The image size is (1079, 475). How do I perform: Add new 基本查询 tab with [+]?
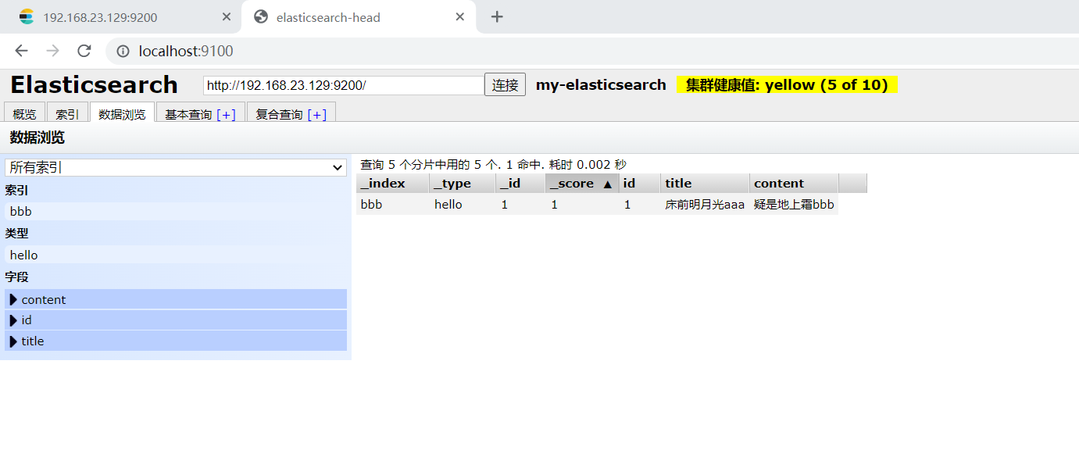pyautogui.click(x=227, y=114)
